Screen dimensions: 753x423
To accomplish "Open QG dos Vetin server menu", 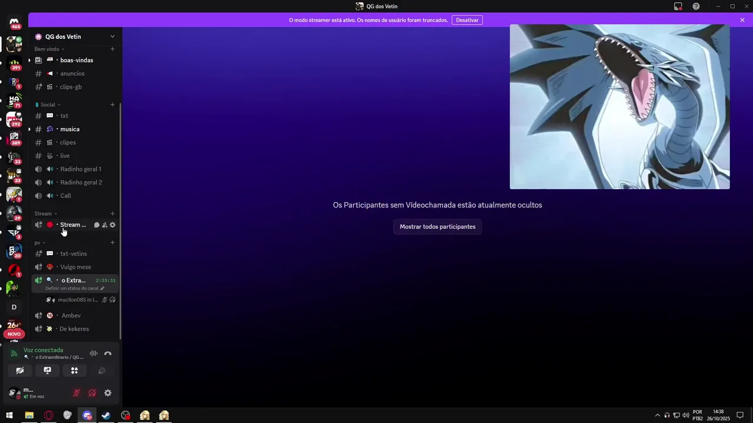I will tap(75, 36).
